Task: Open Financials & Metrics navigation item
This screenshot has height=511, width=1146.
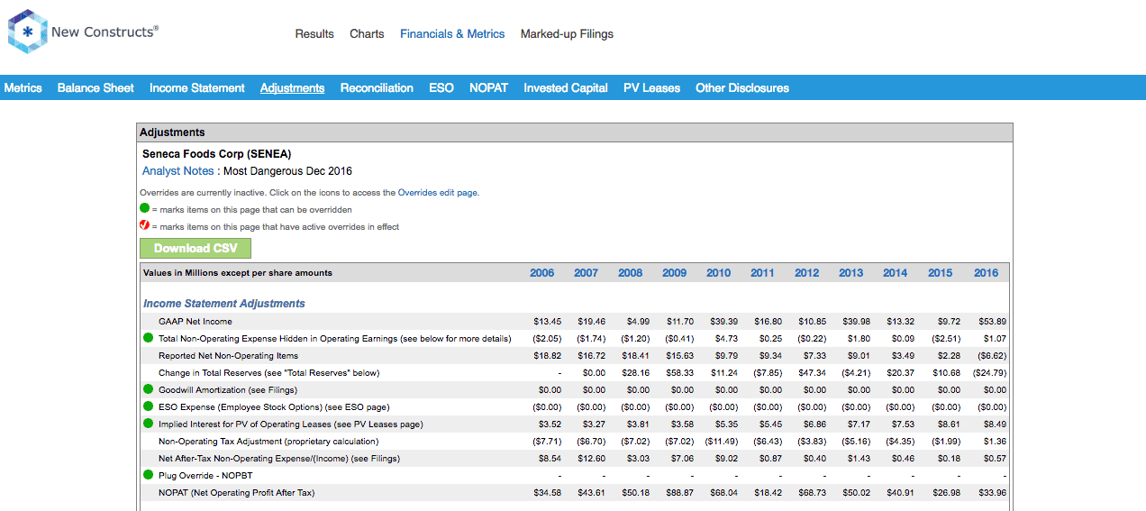Action: tap(452, 33)
